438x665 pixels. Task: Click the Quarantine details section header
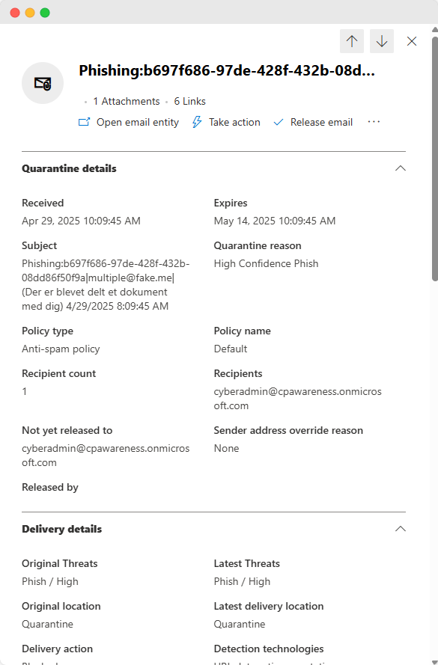pyautogui.click(x=69, y=168)
